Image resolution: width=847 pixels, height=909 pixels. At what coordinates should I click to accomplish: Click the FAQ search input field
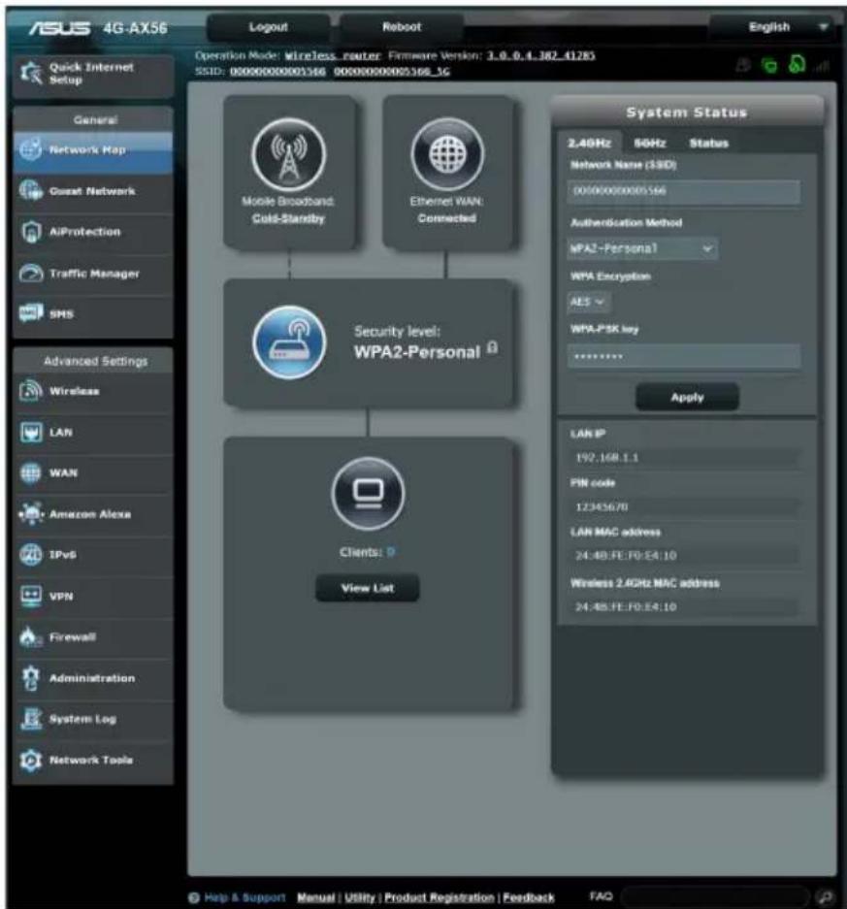715,896
